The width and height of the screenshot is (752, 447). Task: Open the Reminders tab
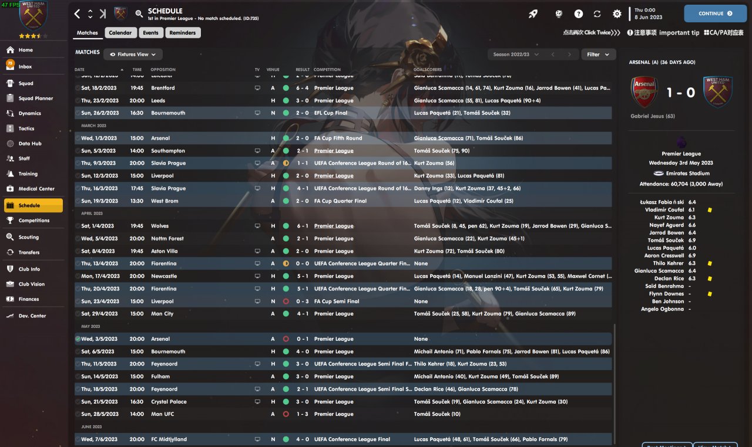[183, 33]
